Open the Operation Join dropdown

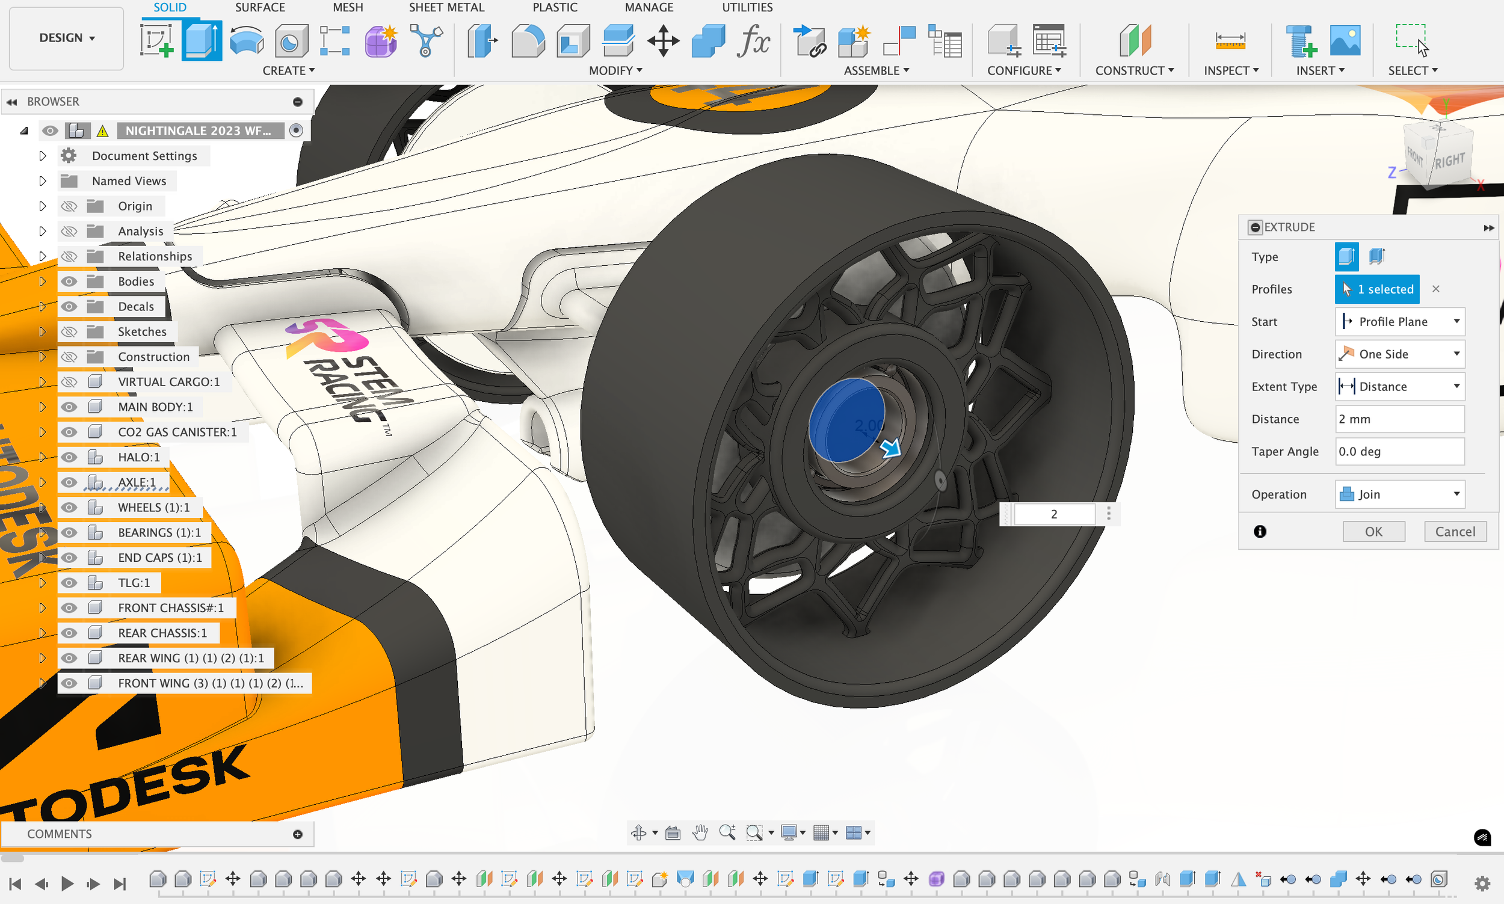coord(1399,494)
